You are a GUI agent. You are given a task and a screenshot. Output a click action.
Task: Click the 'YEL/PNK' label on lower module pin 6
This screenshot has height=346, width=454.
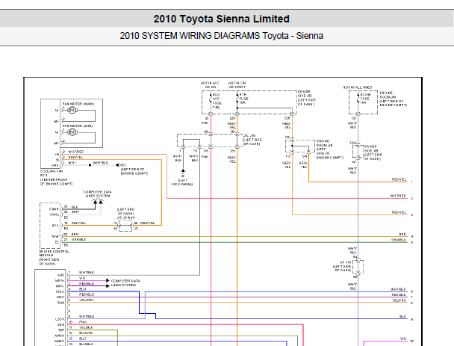tap(87, 300)
